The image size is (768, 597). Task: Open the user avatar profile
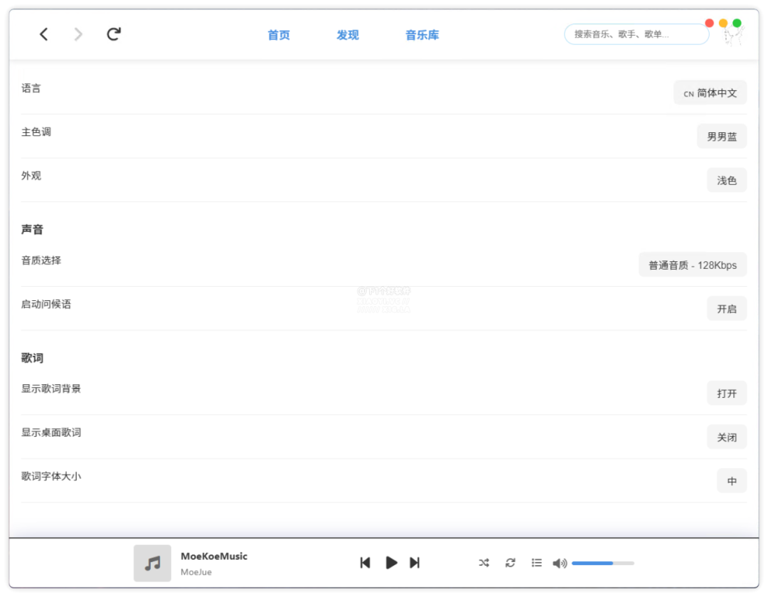coord(733,37)
